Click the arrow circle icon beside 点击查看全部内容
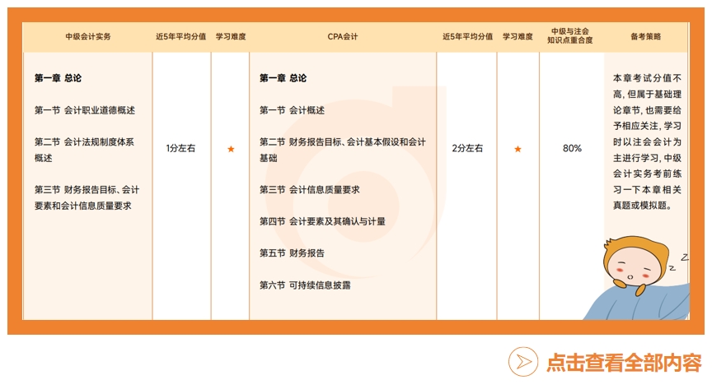The image size is (712, 389). 523,361
